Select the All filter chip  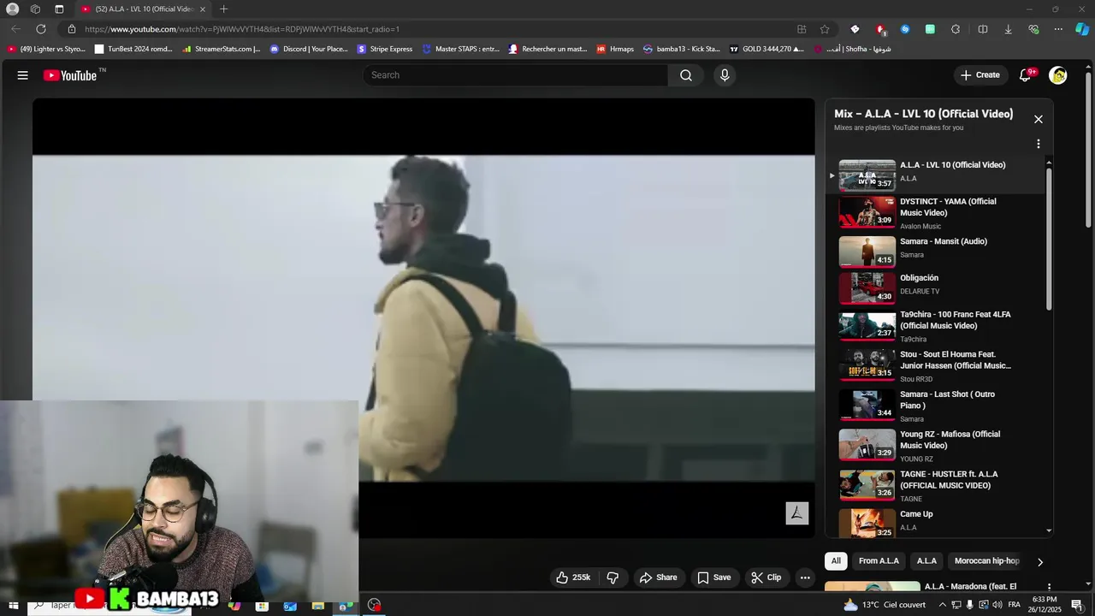tap(836, 561)
